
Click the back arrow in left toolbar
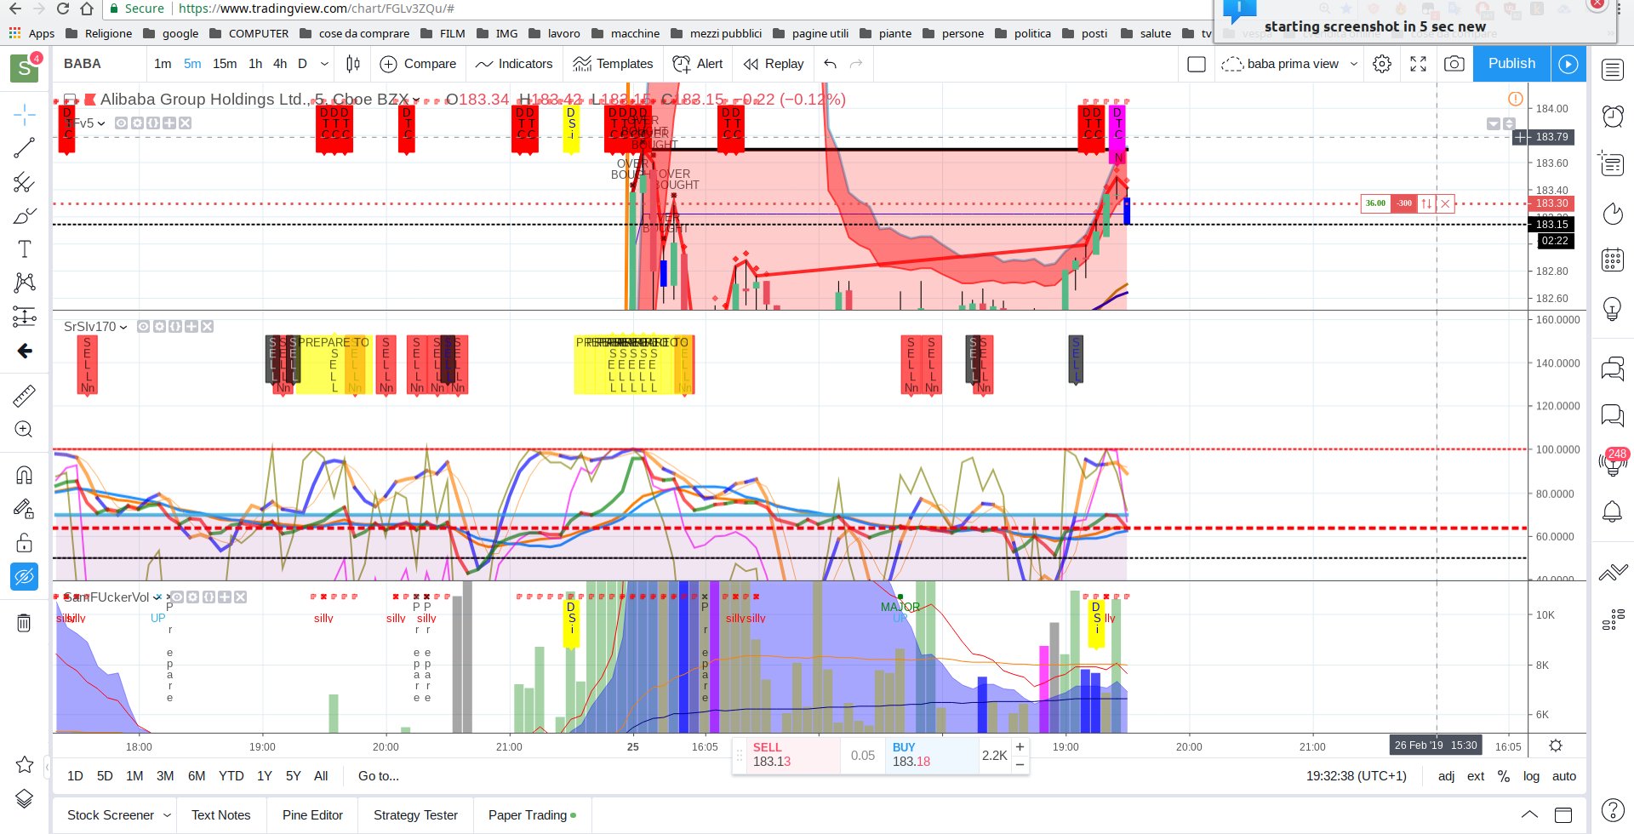point(25,351)
